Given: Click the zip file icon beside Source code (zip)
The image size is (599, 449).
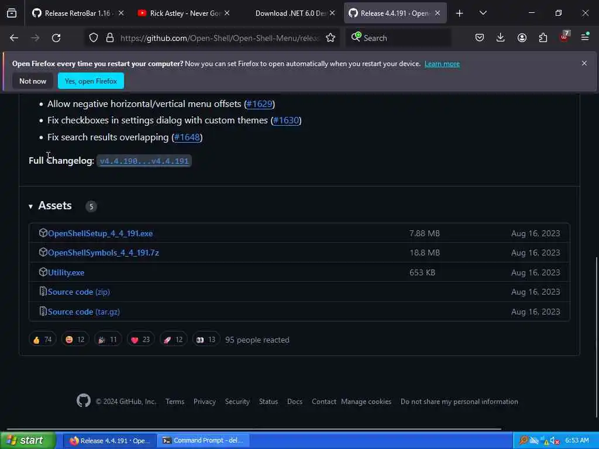Looking at the screenshot, I should coord(43,291).
